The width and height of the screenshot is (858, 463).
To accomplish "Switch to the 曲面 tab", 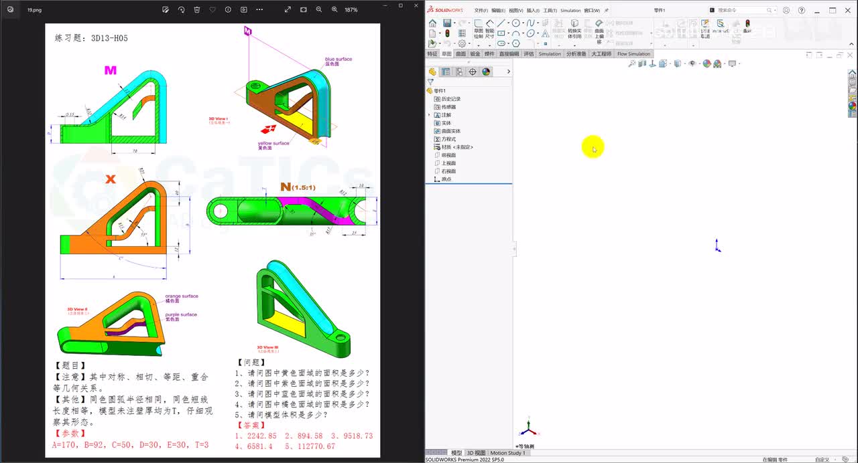I will click(461, 54).
